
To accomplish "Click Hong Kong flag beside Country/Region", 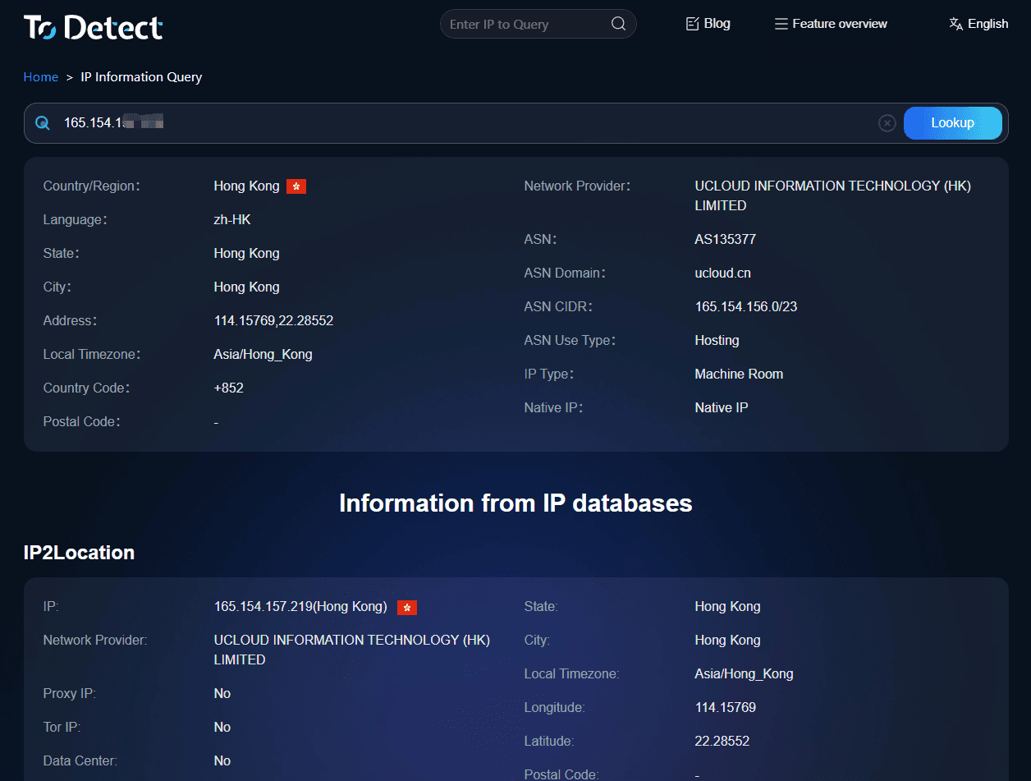I will click(x=296, y=186).
